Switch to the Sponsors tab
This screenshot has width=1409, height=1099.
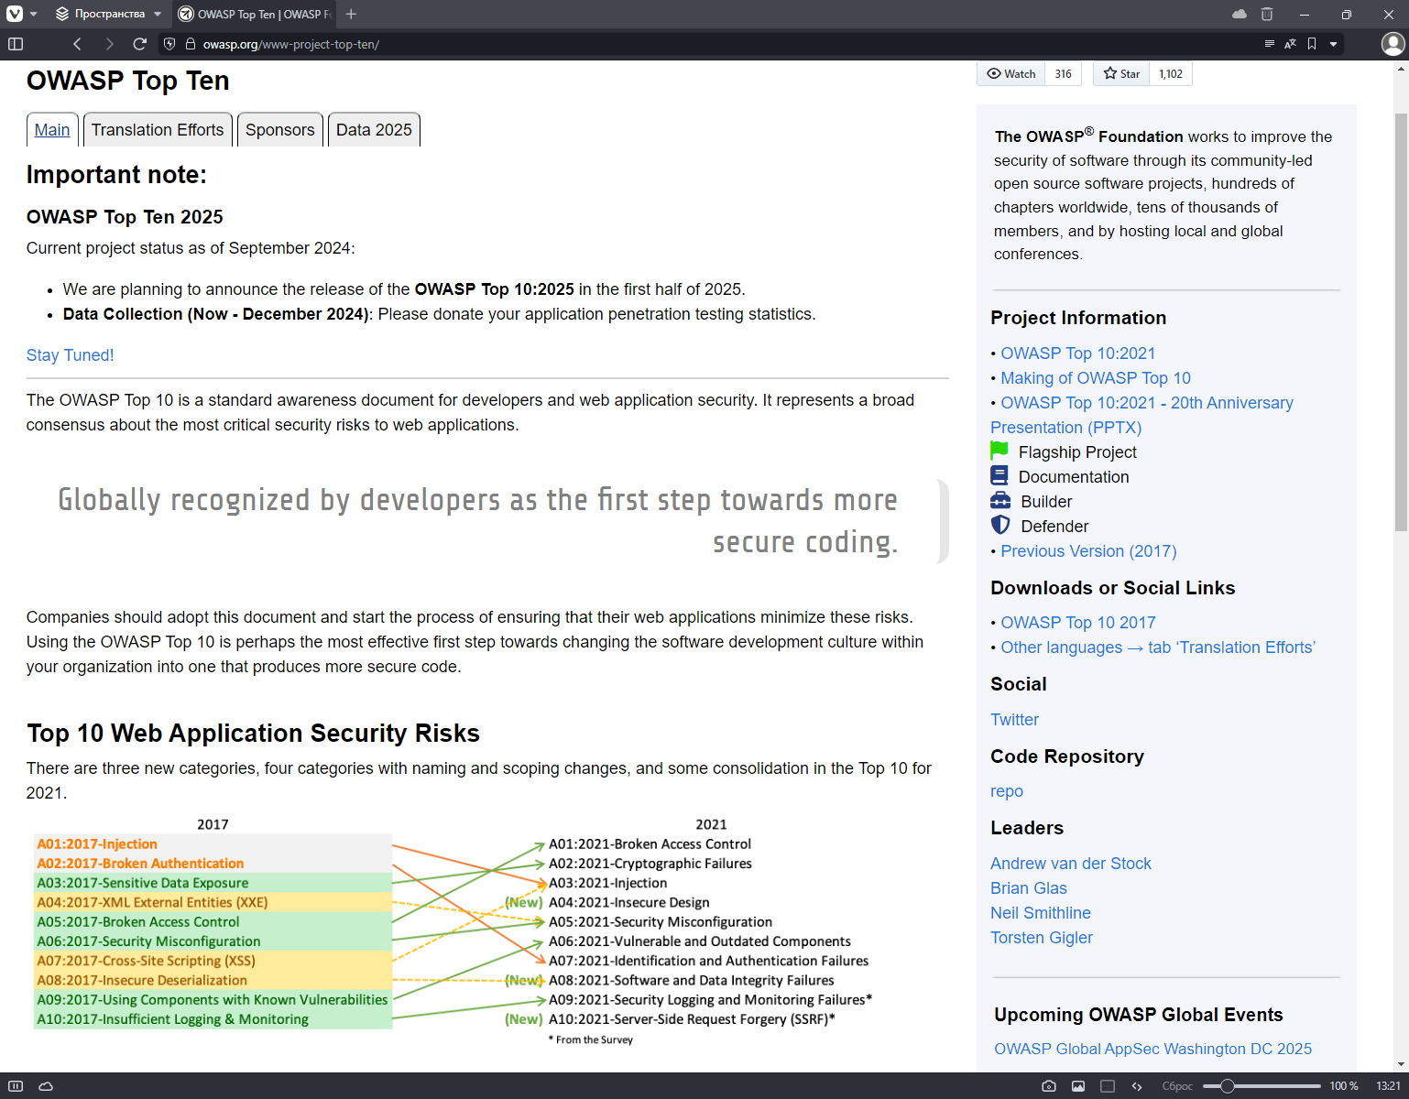coord(279,130)
